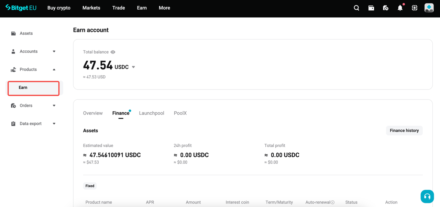Click the Products sidebar label
Image resolution: width=440 pixels, height=207 pixels.
click(28, 70)
